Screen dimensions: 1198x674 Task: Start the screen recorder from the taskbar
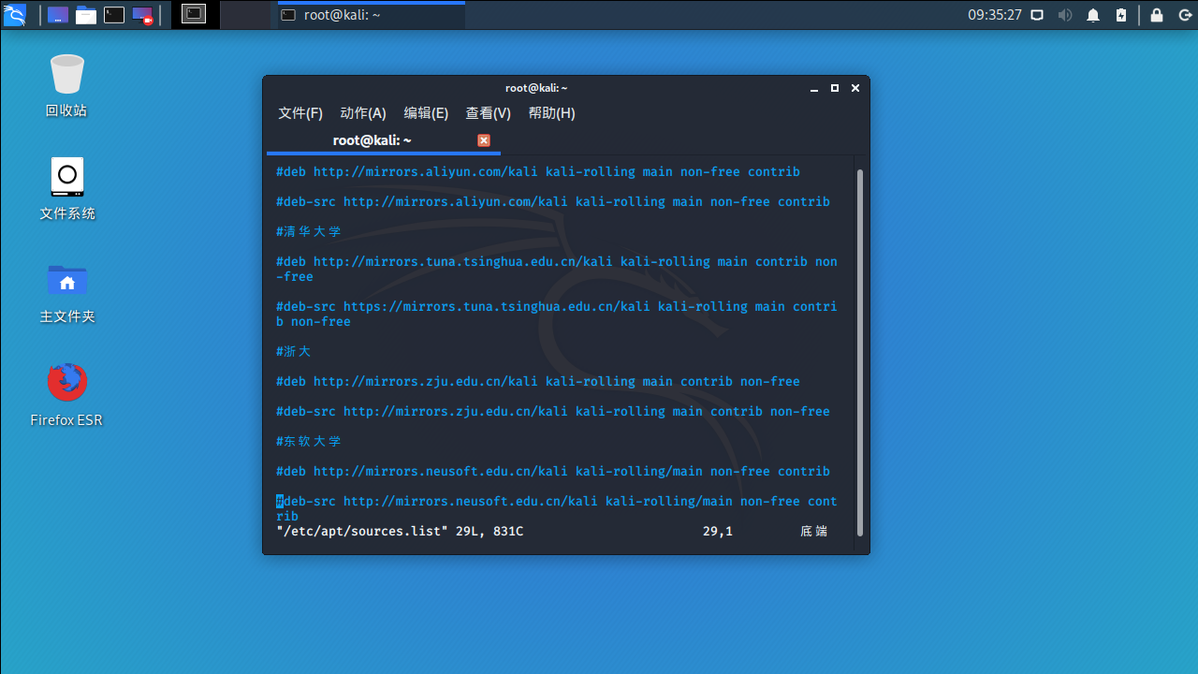click(x=142, y=14)
